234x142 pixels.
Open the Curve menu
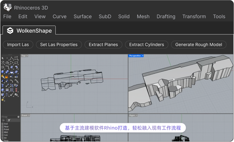(60, 16)
